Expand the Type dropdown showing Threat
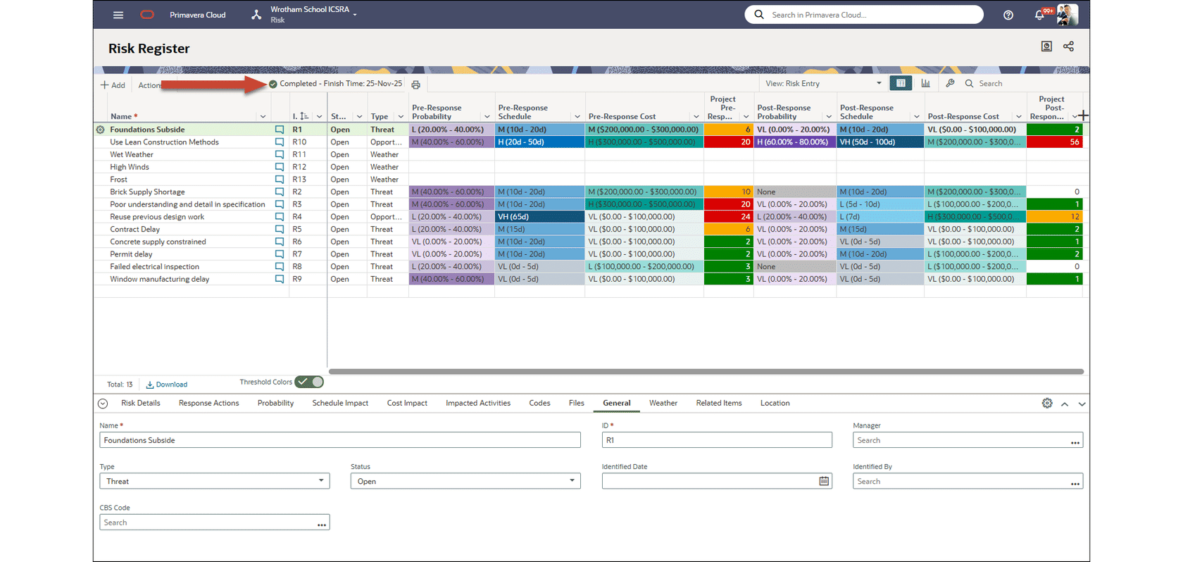1183x562 pixels. tap(215, 481)
